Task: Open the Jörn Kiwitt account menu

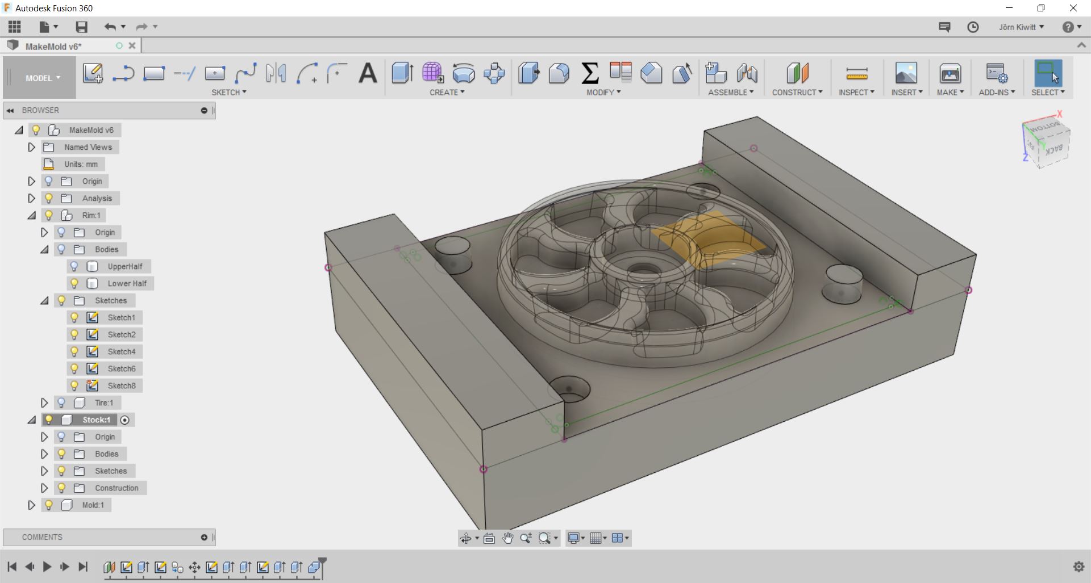Action: tap(1021, 27)
